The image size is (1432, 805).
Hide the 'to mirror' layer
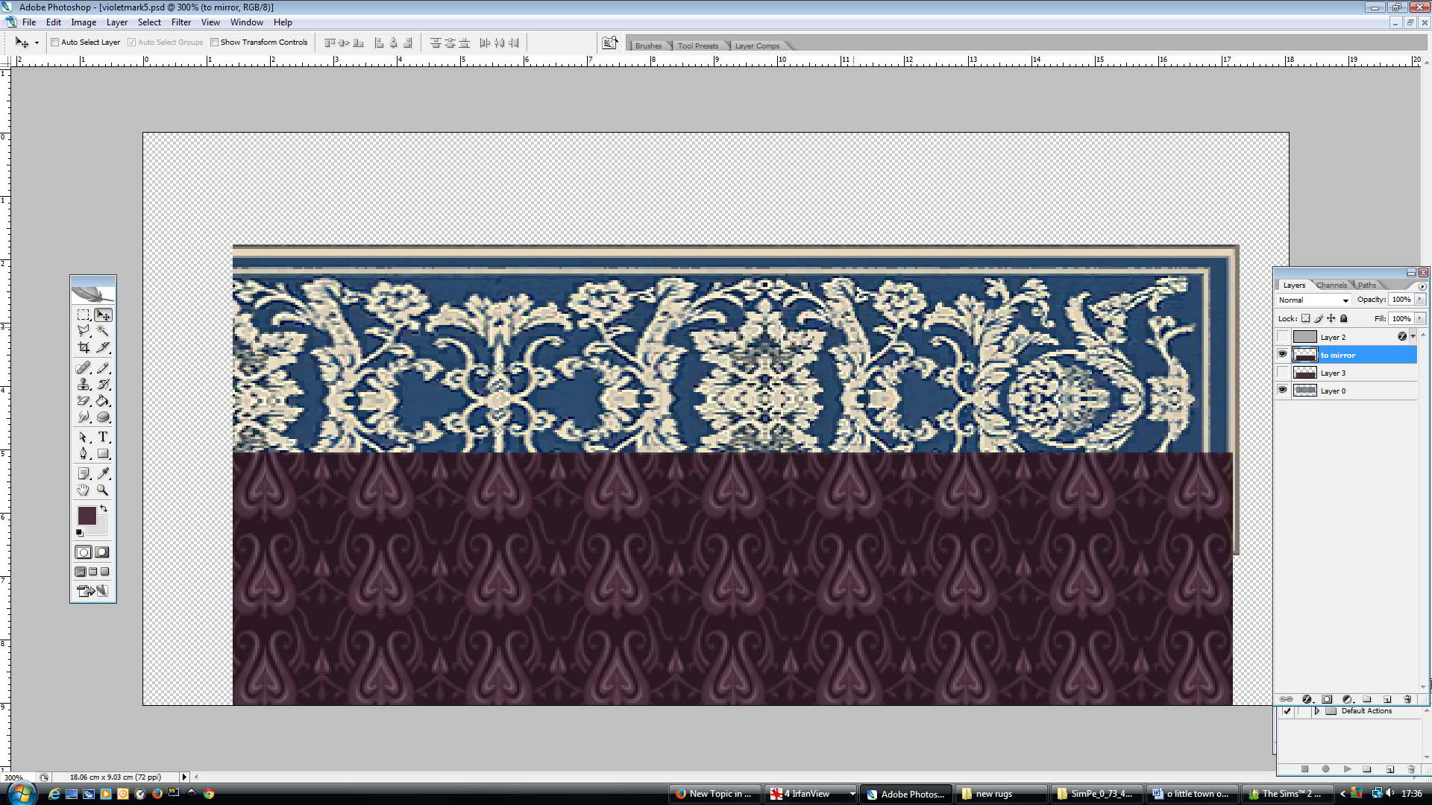coord(1282,355)
